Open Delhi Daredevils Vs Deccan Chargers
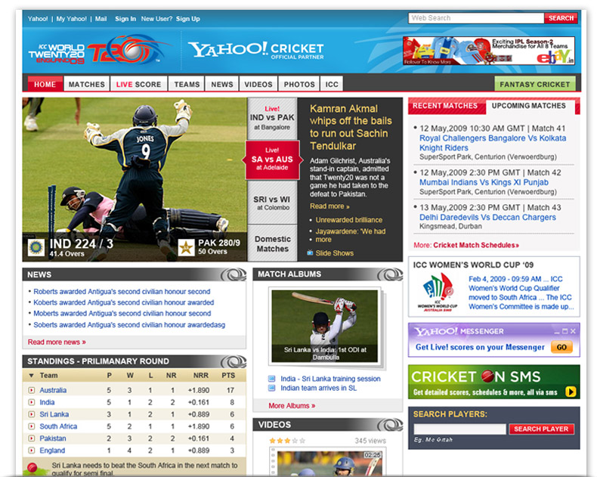The image size is (597, 477). pyautogui.click(x=487, y=217)
